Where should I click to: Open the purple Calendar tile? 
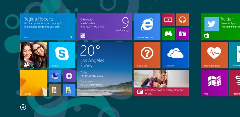(104, 27)
